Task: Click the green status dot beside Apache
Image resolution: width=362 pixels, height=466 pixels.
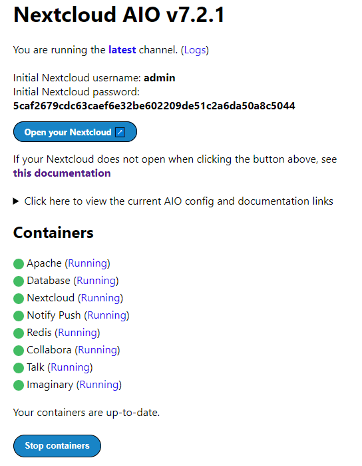Action: (19, 263)
